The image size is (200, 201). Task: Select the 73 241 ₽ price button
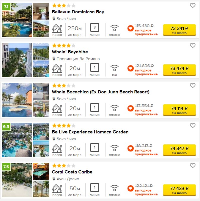[x=179, y=30]
